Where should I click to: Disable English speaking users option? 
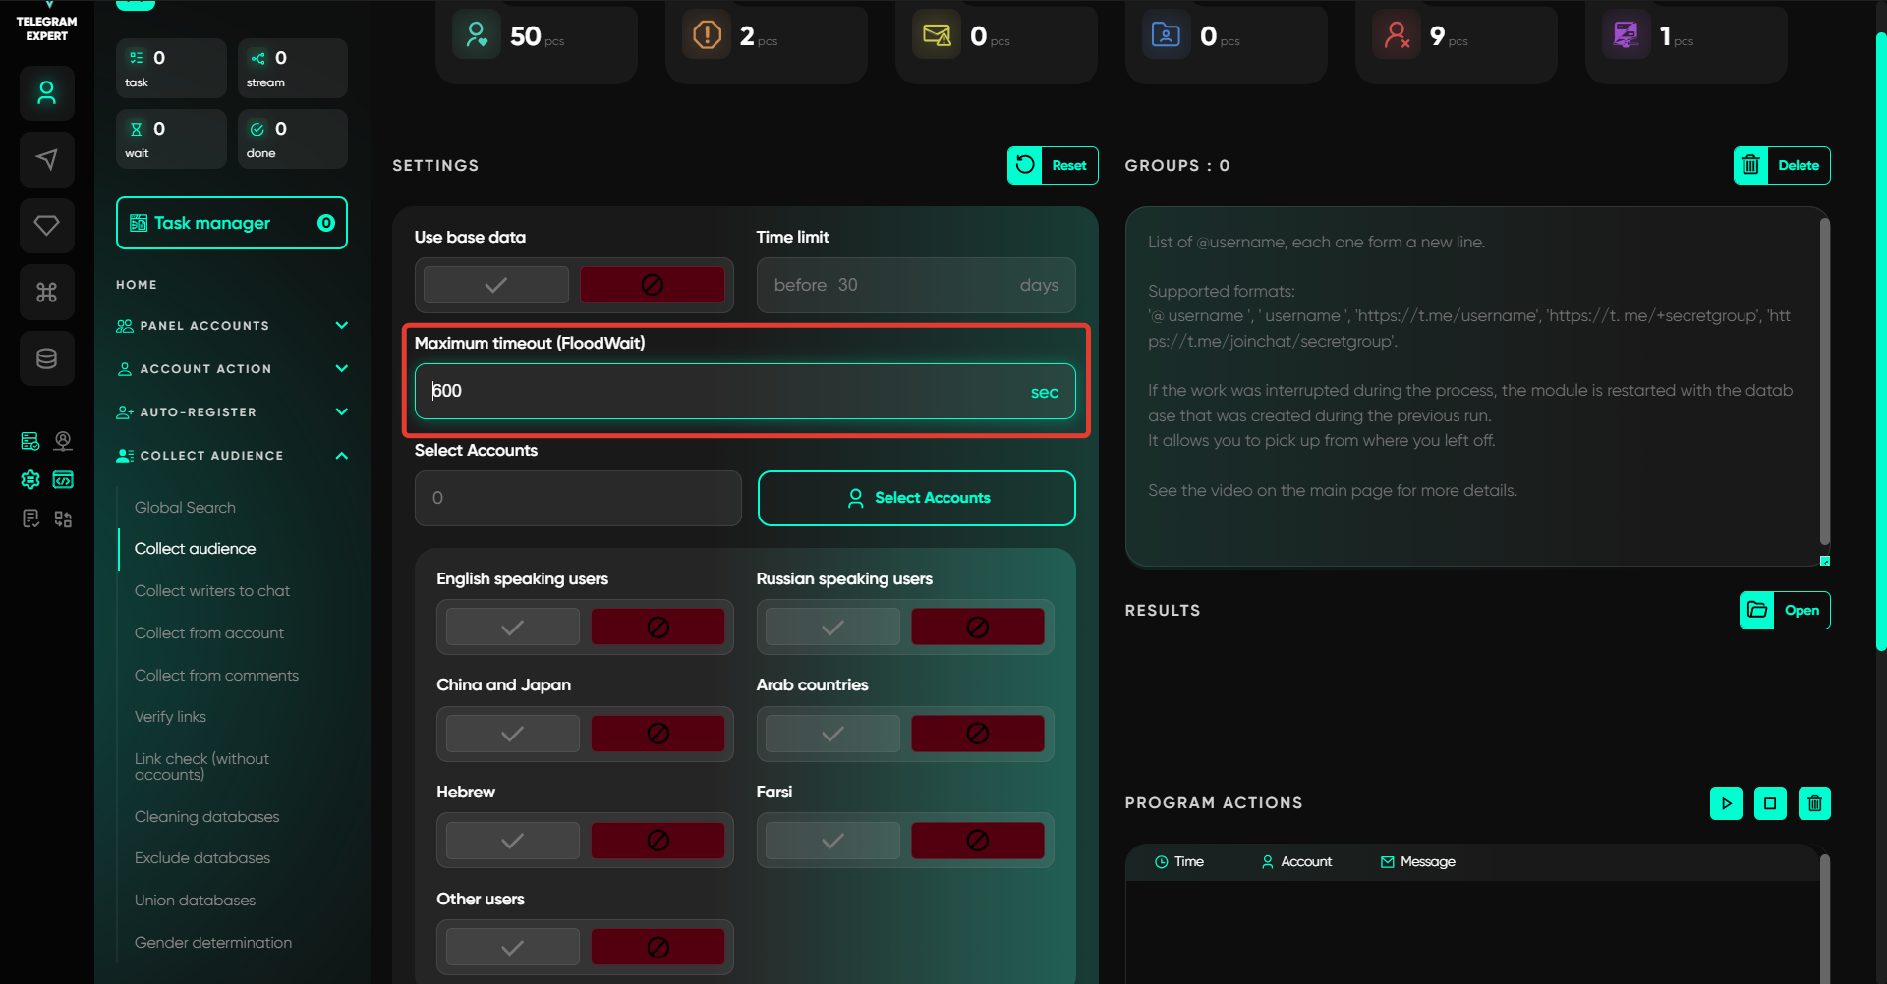[x=658, y=628]
